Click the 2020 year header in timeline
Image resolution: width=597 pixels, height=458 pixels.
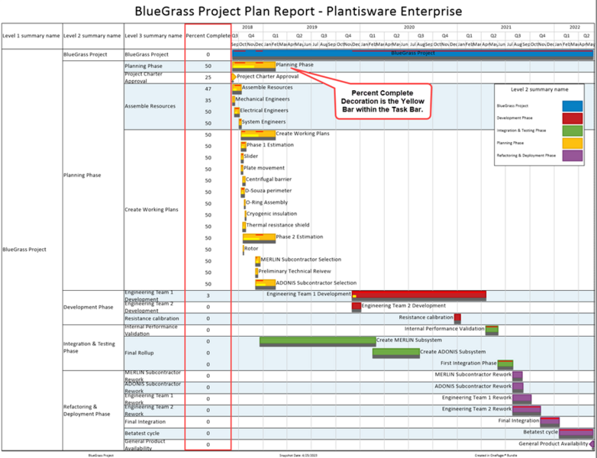[409, 27]
